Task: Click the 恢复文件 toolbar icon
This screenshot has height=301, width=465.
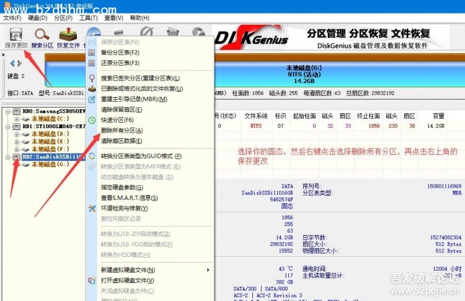Action: point(68,34)
